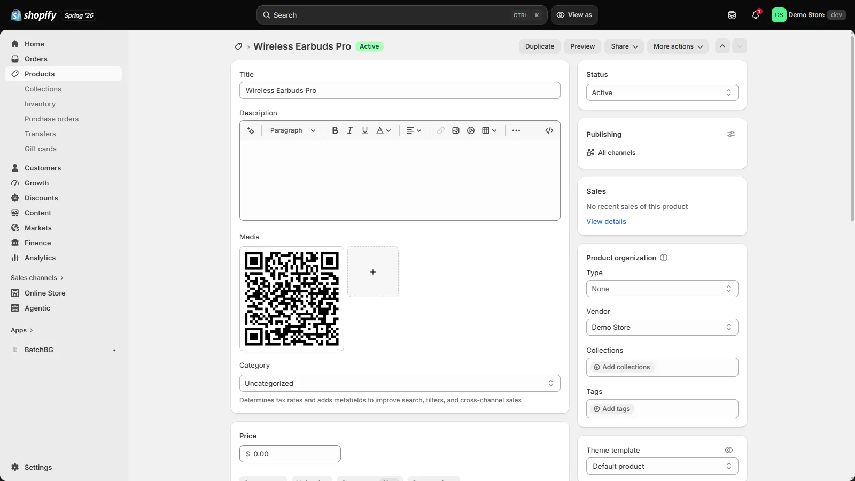Open Paragraph style dropdown
855x481 pixels.
coord(292,130)
